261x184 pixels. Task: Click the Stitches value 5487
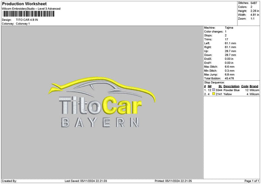coord(254,3)
